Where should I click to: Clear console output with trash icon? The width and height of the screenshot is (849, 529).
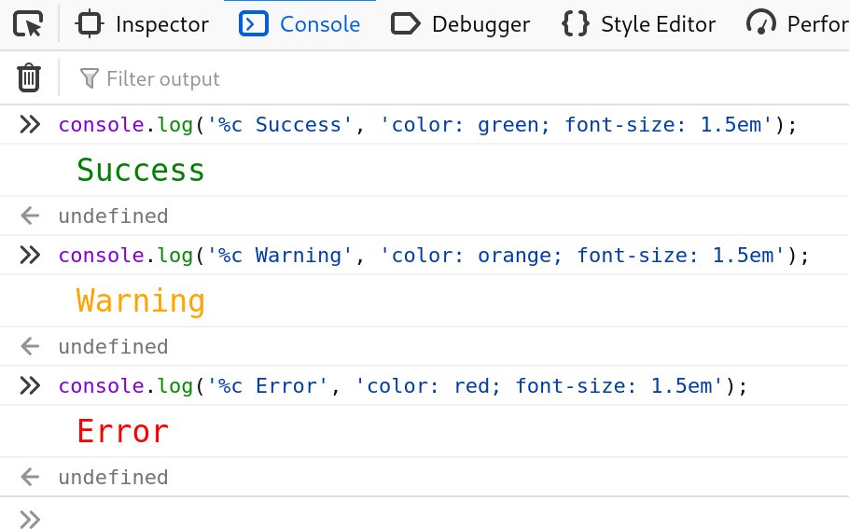[29, 78]
